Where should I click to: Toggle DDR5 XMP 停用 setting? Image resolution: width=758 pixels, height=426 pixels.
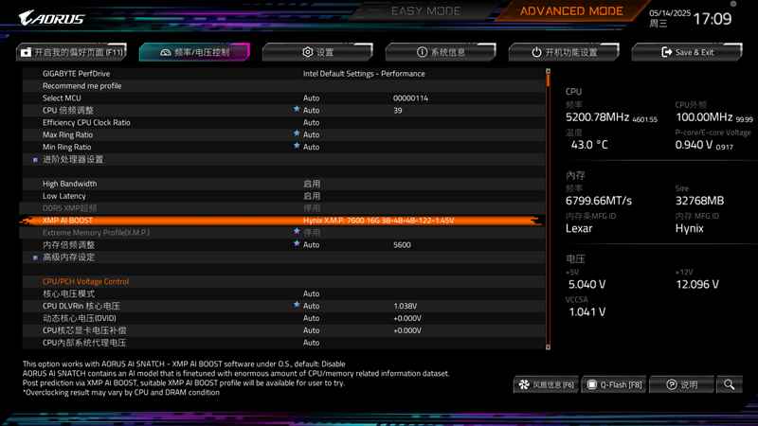(x=312, y=208)
